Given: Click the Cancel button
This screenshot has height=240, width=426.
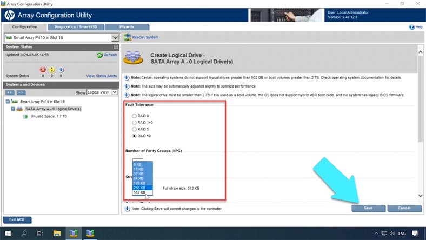Looking at the screenshot, I should (404, 208).
